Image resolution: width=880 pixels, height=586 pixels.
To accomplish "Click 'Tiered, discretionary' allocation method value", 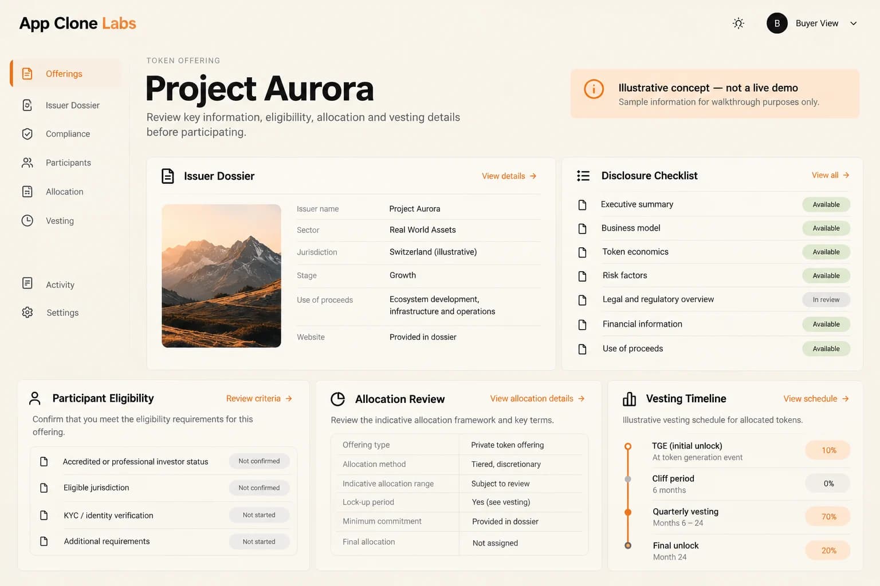I will [x=506, y=464].
